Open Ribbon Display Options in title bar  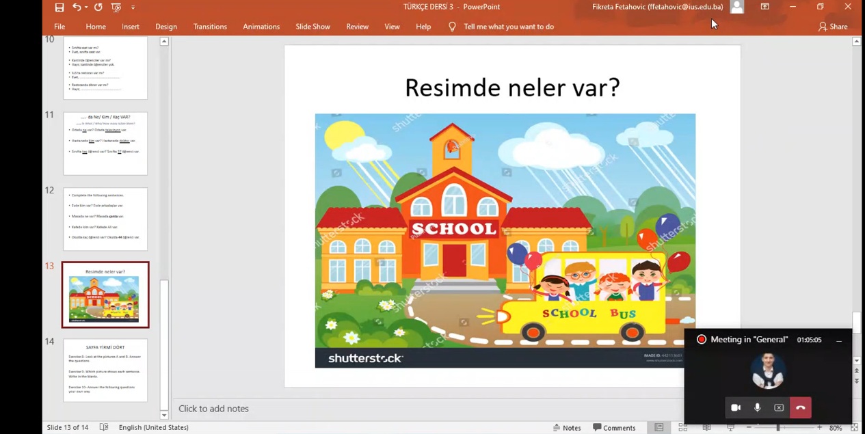(x=764, y=7)
